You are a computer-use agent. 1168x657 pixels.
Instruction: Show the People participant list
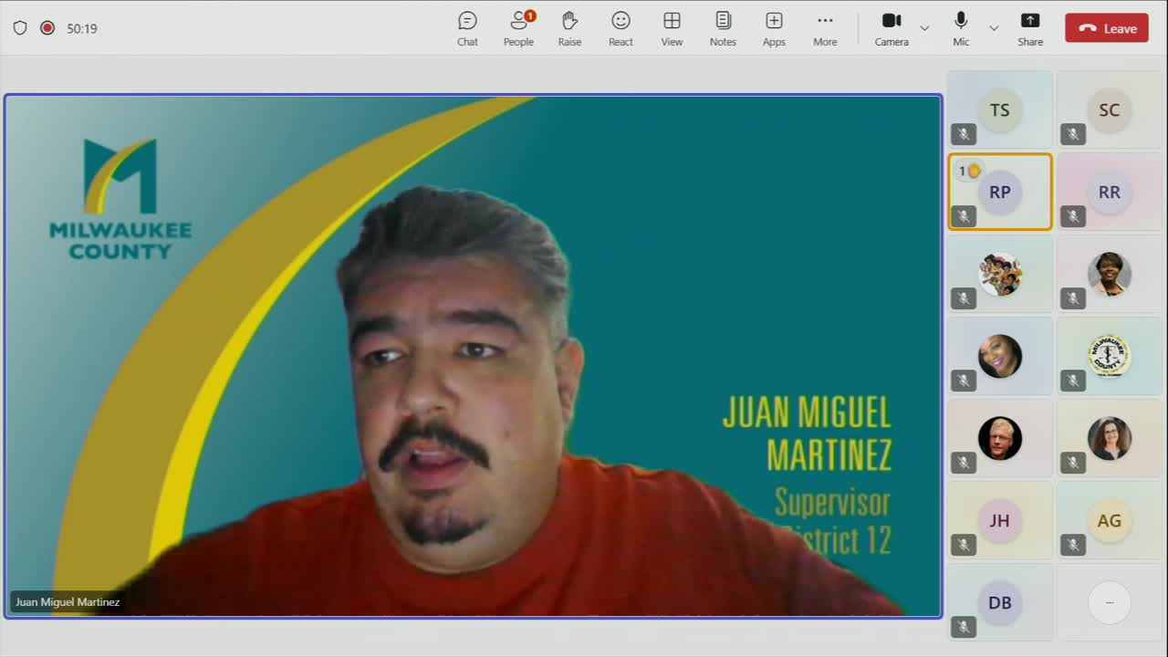(x=518, y=28)
